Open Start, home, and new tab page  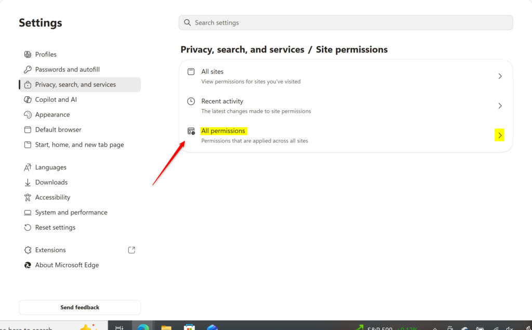(79, 144)
